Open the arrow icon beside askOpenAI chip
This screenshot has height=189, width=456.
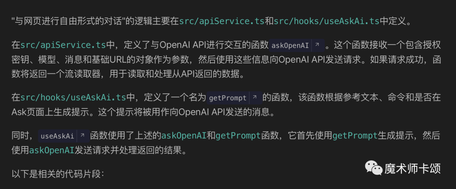coord(318,46)
